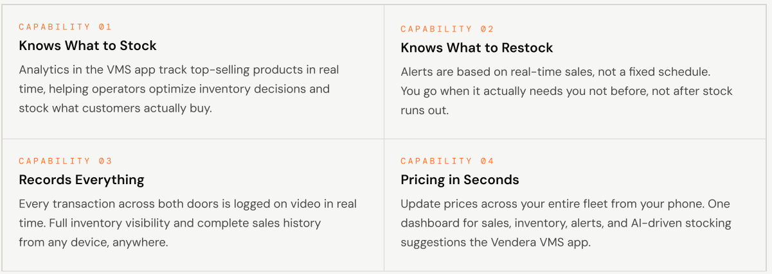Select the Knows What to Stock heading
Image resolution: width=772 pixels, height=274 pixels.
(x=87, y=46)
